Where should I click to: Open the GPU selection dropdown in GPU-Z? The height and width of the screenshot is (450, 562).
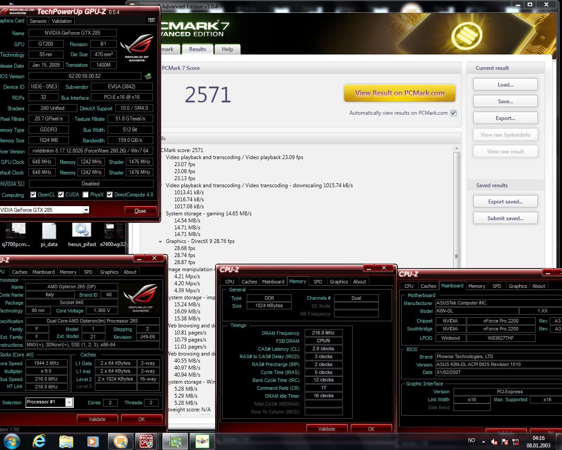86,210
